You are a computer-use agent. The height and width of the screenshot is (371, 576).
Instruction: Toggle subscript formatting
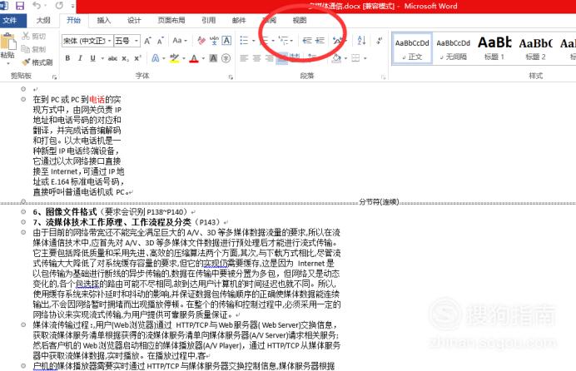125,58
